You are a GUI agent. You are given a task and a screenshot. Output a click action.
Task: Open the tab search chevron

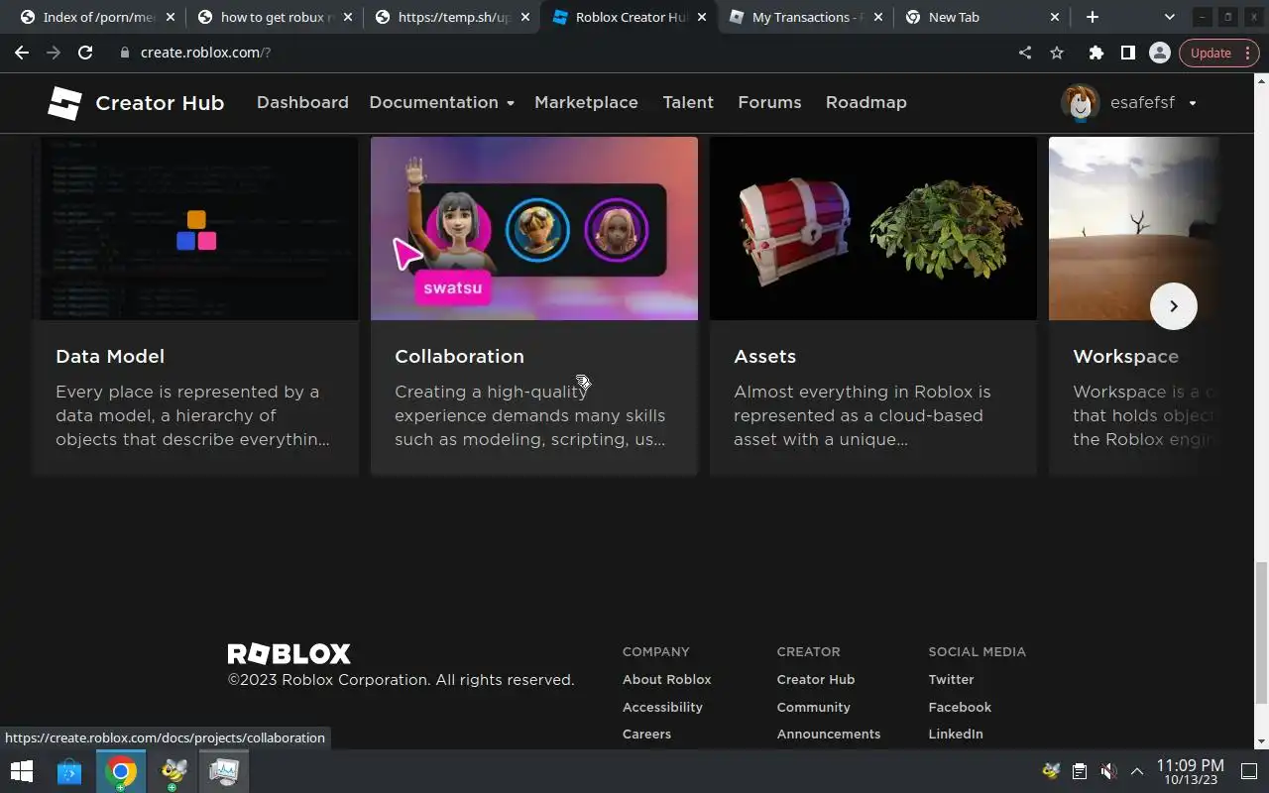[x=1169, y=17]
